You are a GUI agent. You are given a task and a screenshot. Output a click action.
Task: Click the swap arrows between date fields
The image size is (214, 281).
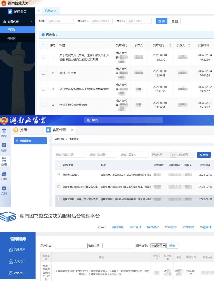pyautogui.click(x=174, y=155)
